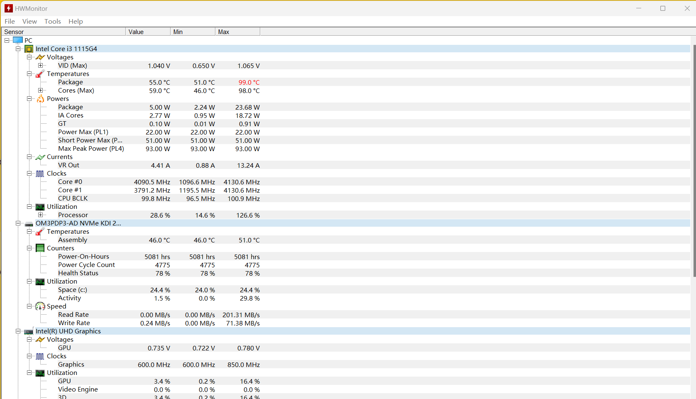Collapse the Intel(R) UHD Graphics node
Image resolution: width=696 pixels, height=399 pixels.
[x=18, y=331]
